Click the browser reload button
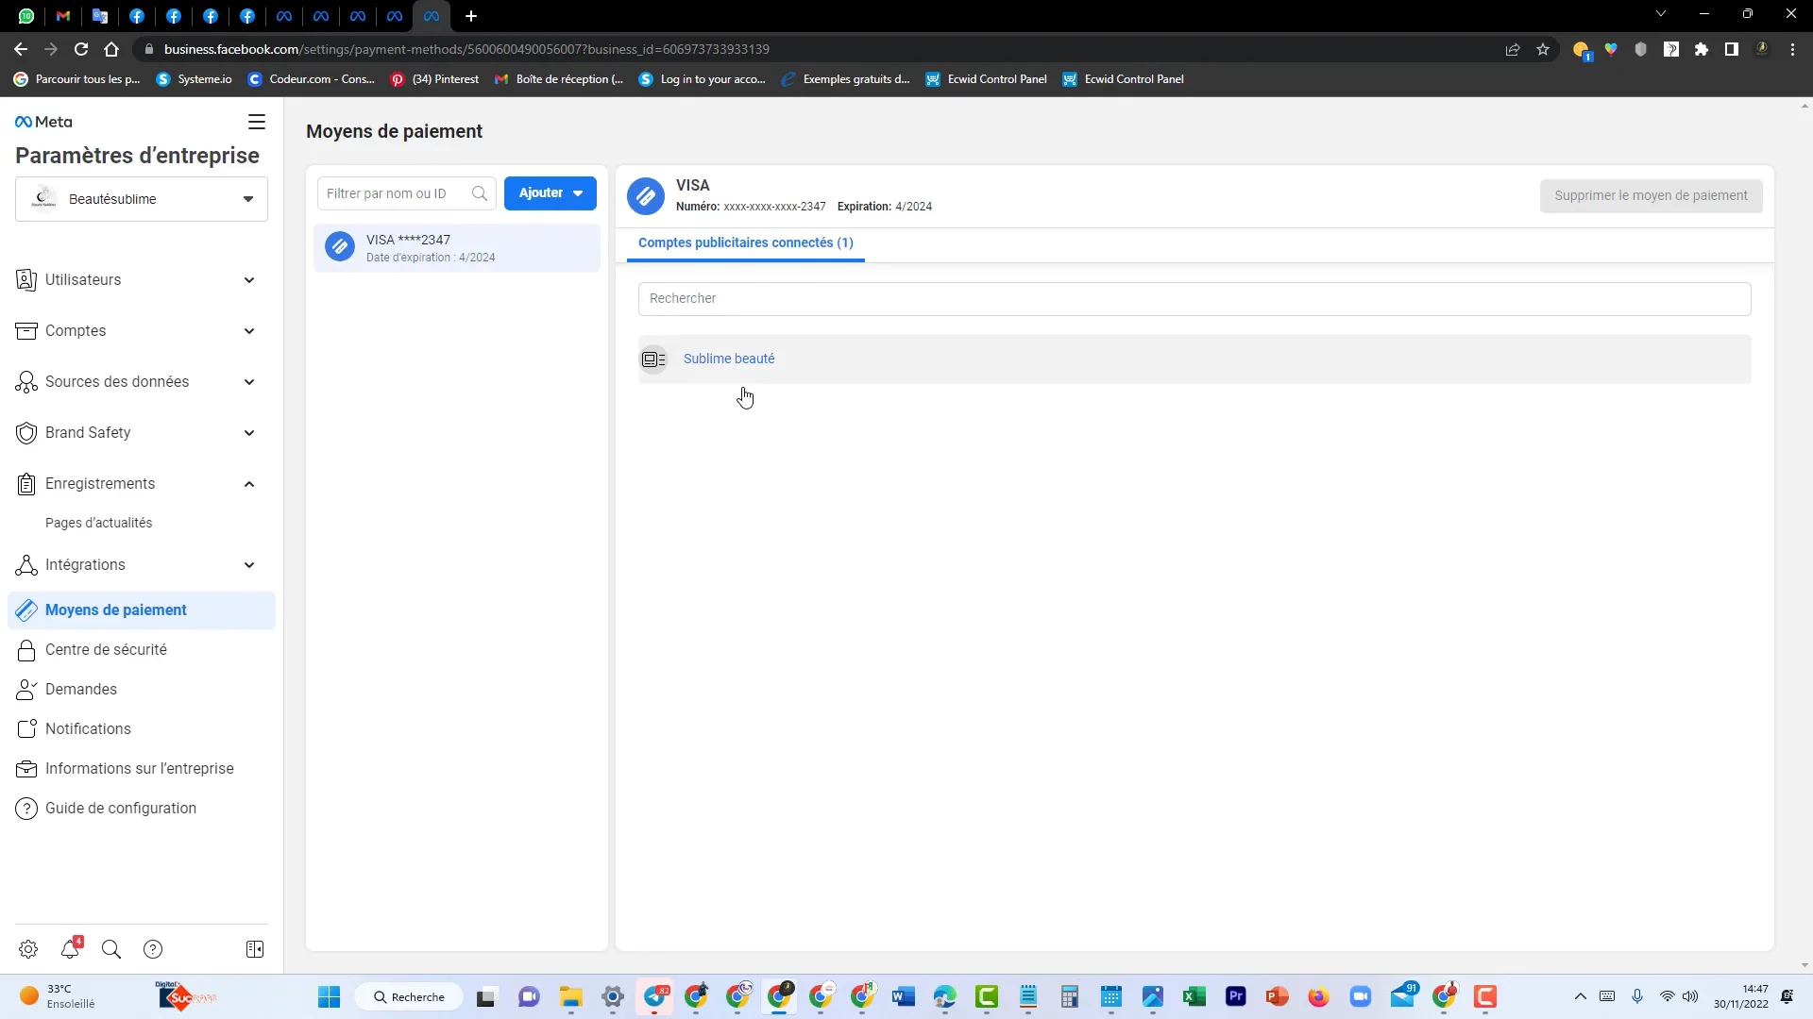The image size is (1813, 1019). point(81,49)
